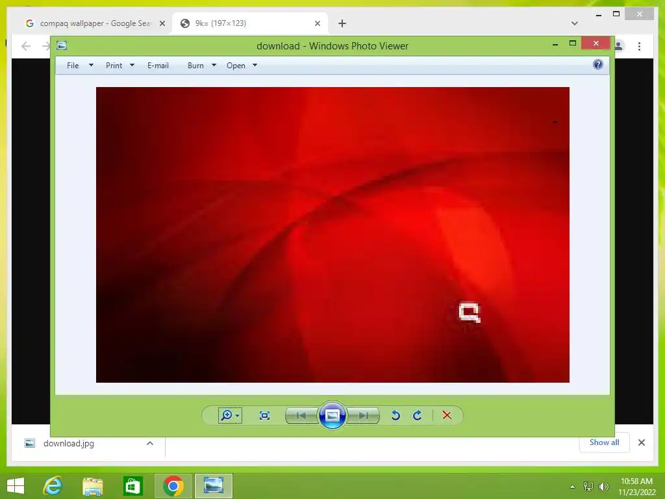Click the volume speaker tray icon

pos(603,486)
